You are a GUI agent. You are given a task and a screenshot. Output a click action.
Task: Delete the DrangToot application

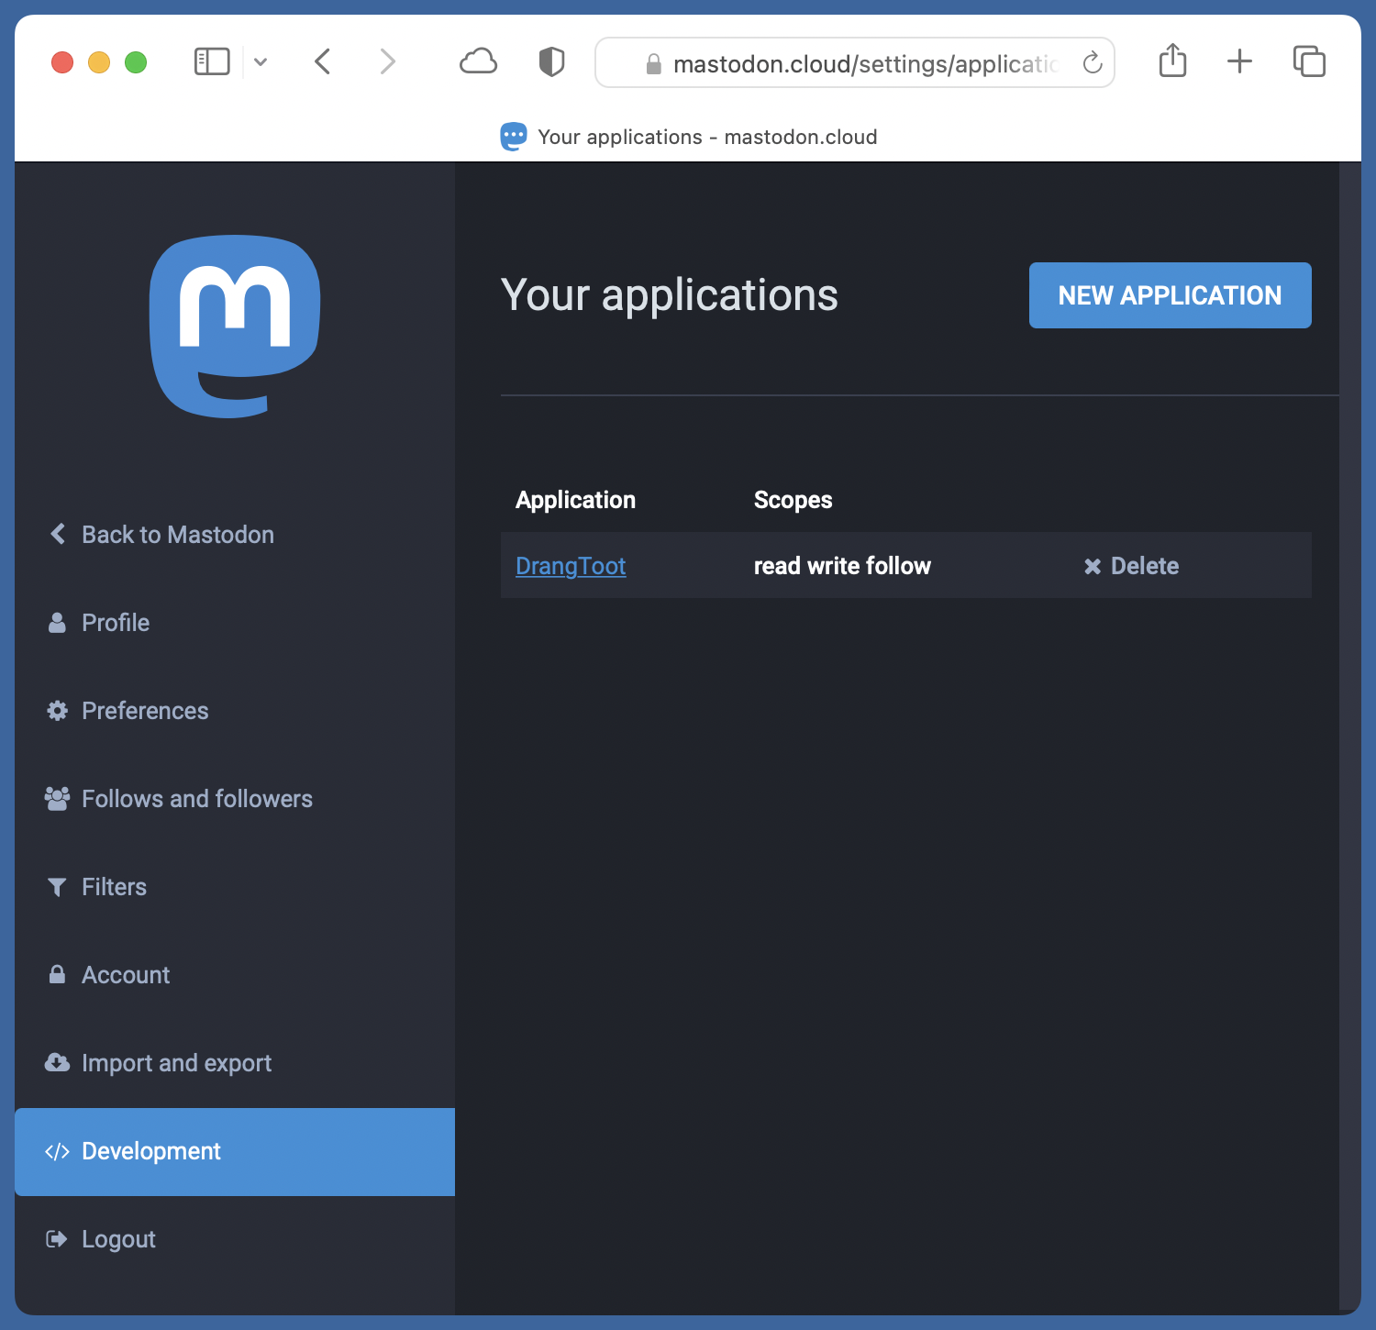point(1131,566)
